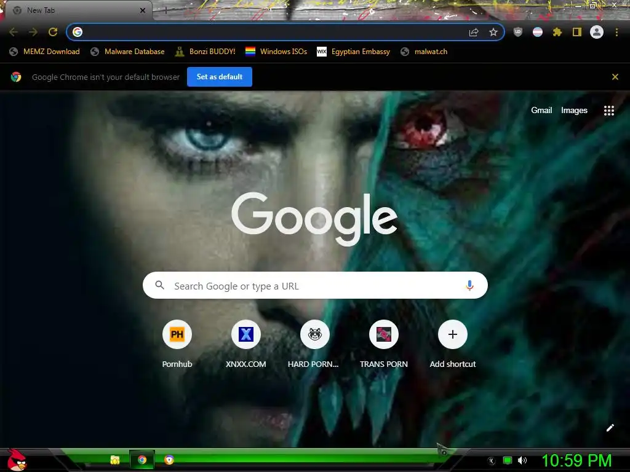Open the striped flag extension icon
This screenshot has width=630, height=472.
click(x=538, y=32)
